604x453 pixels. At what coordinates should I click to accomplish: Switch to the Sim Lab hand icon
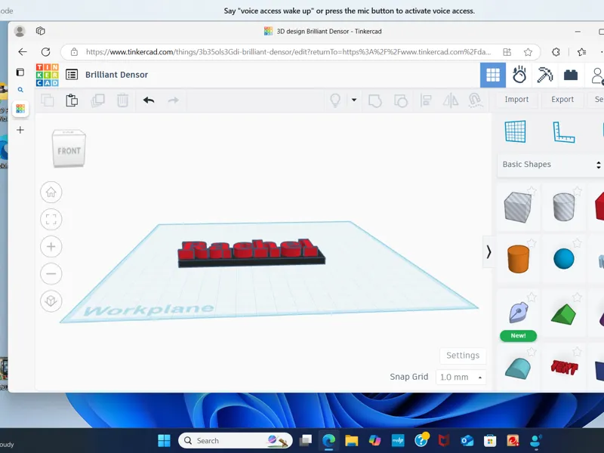[519, 75]
